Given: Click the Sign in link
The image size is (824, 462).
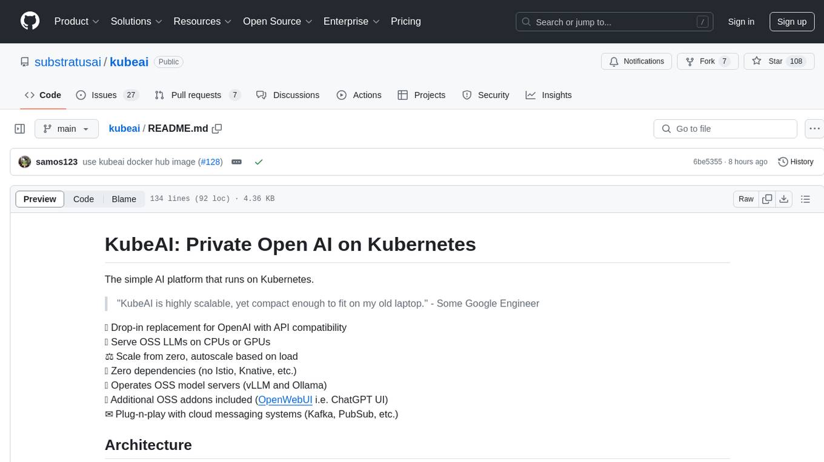Looking at the screenshot, I should coord(741,22).
